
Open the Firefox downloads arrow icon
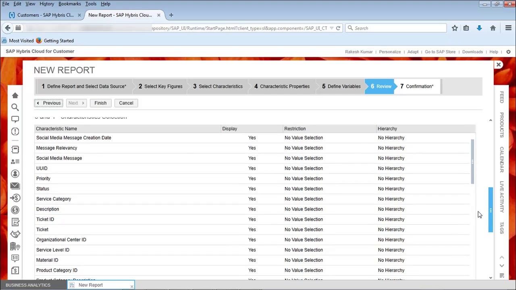479,28
